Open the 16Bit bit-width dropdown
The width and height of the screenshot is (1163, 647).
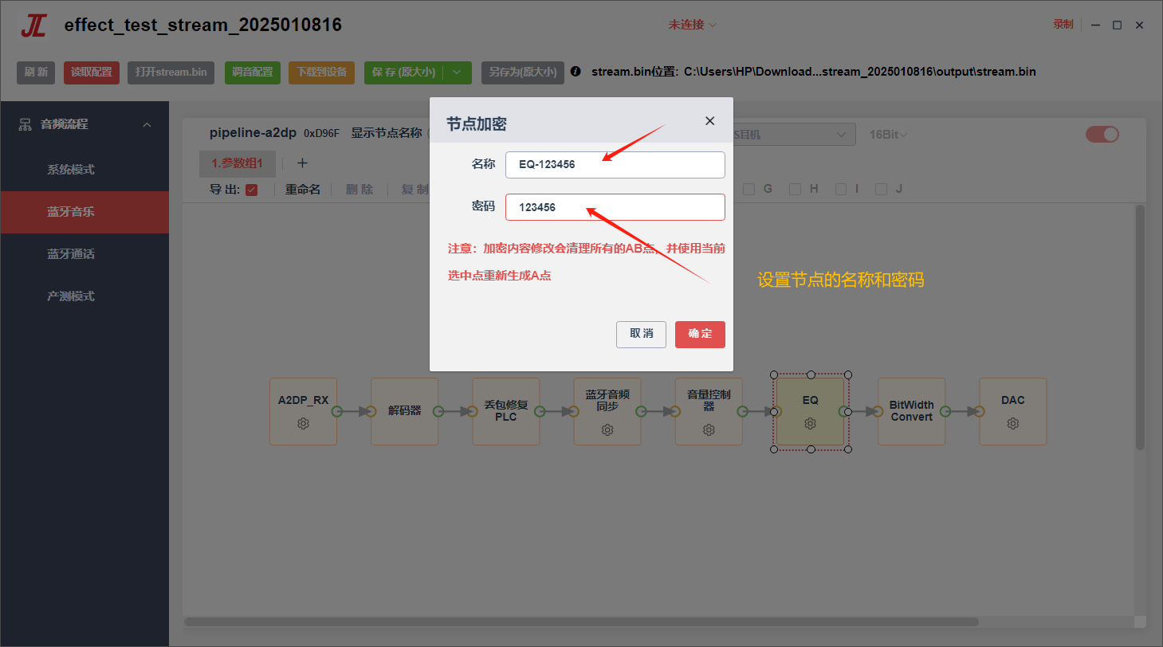[x=889, y=135]
